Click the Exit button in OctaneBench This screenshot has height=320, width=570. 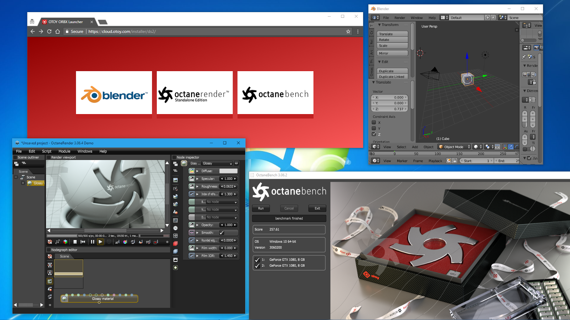(317, 208)
